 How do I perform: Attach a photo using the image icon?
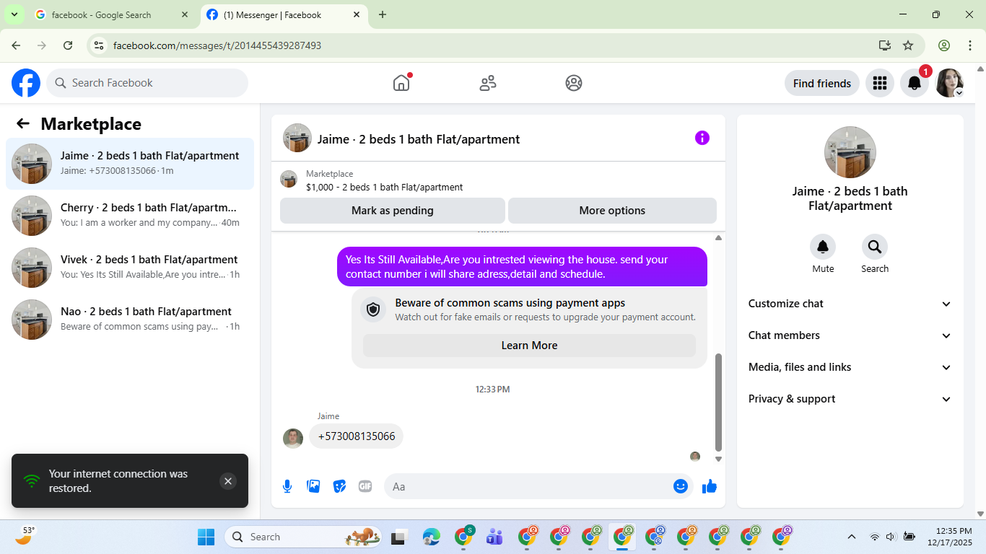tap(313, 486)
